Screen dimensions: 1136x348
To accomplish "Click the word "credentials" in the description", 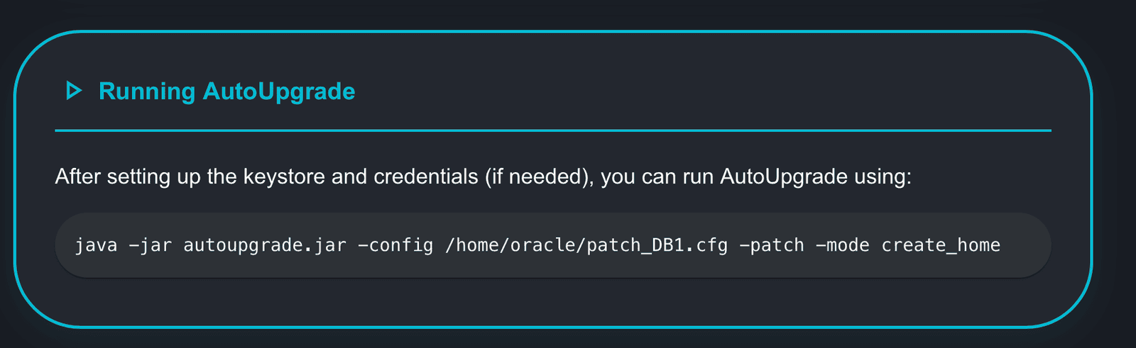I will [x=425, y=176].
